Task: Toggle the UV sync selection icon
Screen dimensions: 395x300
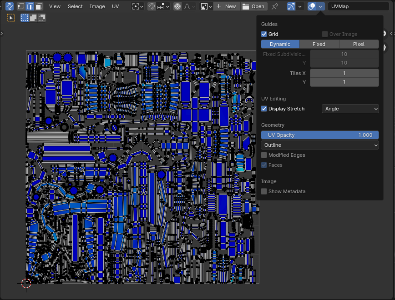Action: coord(9,6)
